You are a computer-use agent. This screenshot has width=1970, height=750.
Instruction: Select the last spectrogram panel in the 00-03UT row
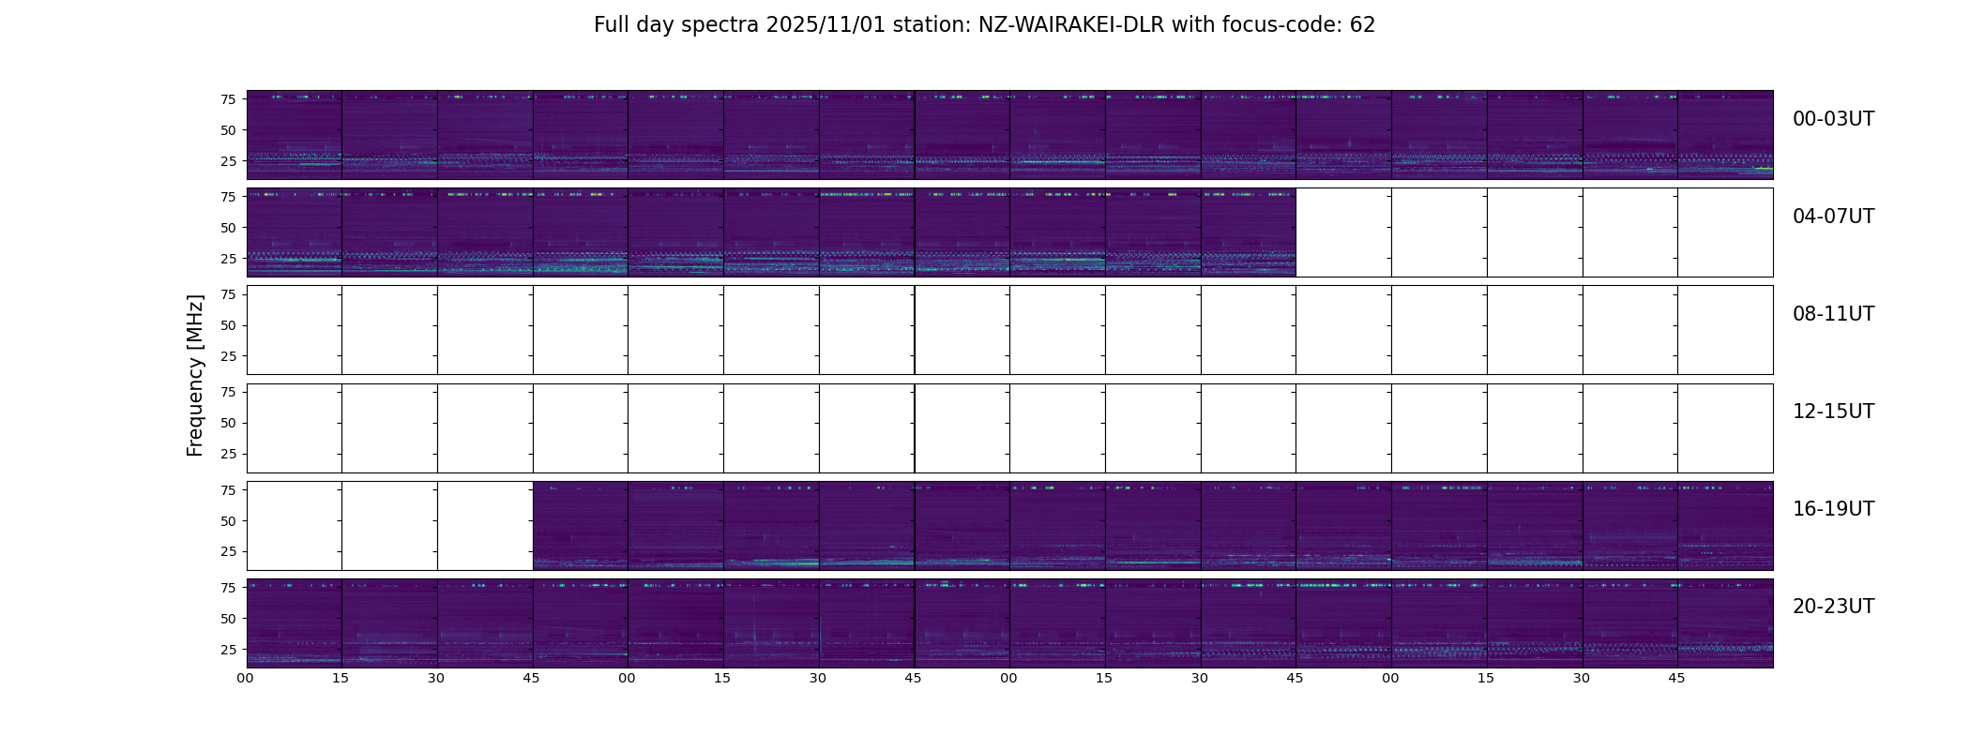click(1725, 135)
